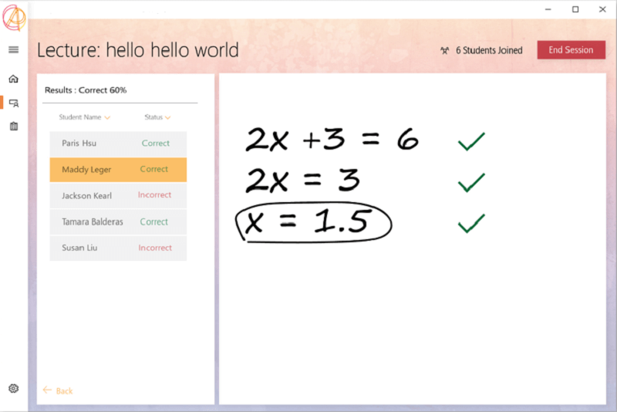Click the checkmark beside 2x = 3
Screen dimensions: 617x412
point(470,182)
